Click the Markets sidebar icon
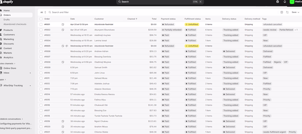 1,53
